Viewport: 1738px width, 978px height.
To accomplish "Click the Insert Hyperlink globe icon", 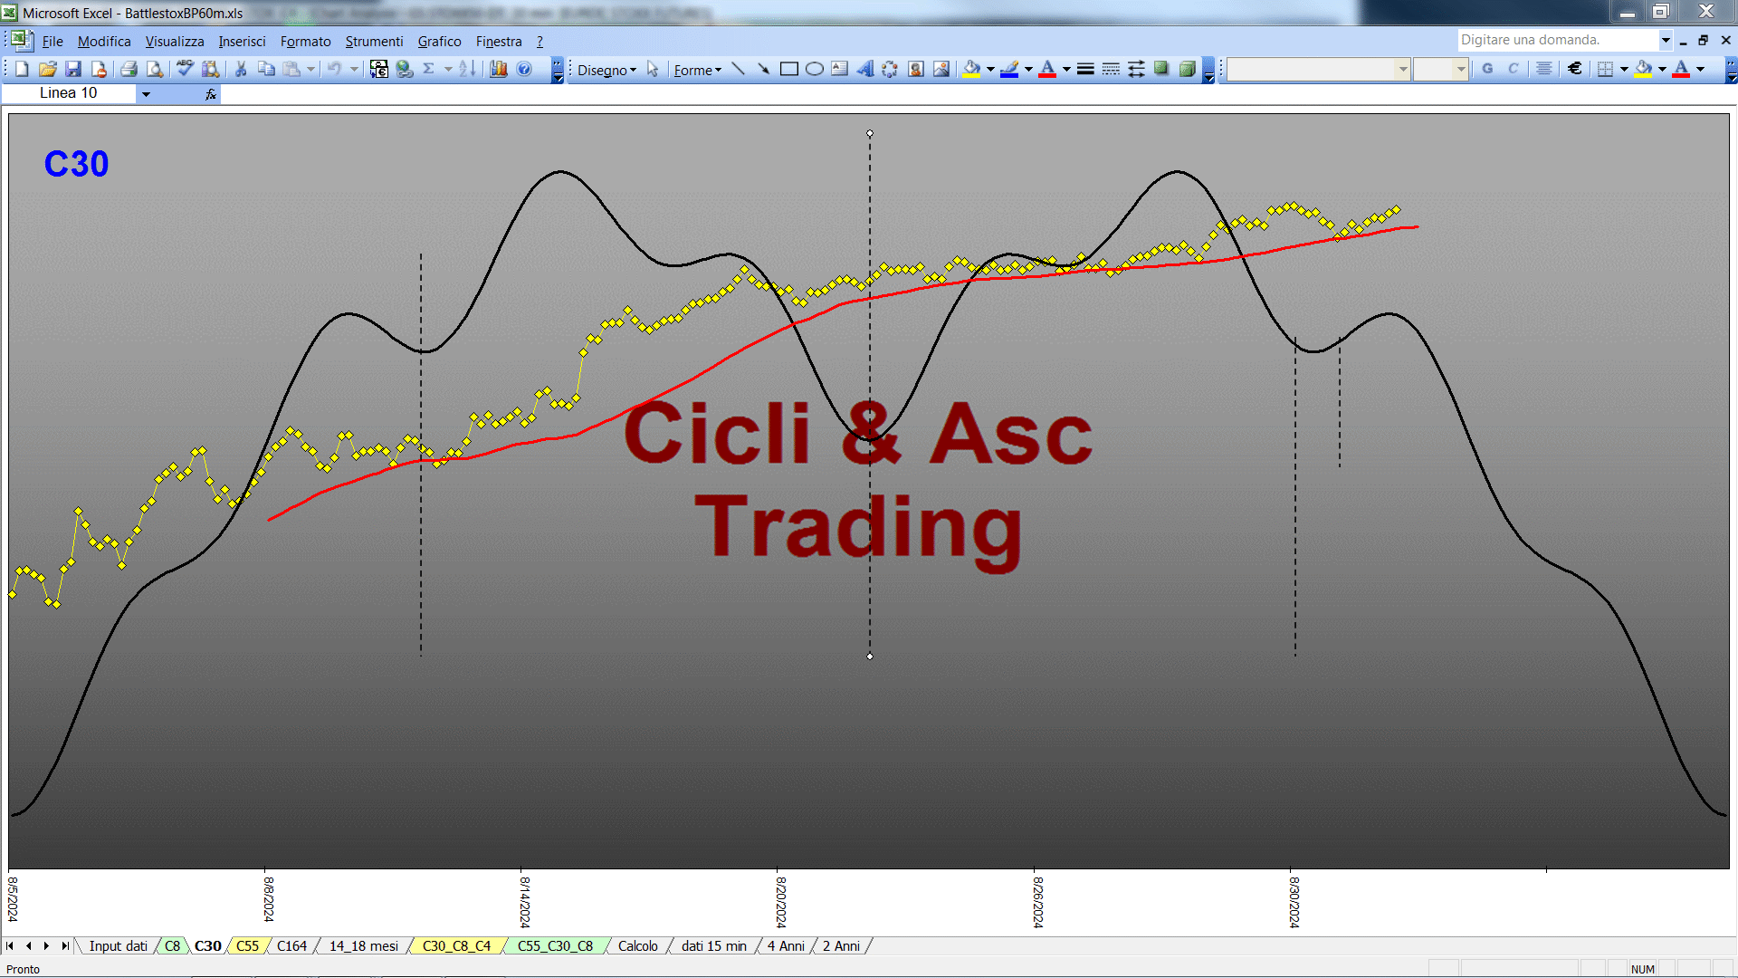I will pyautogui.click(x=405, y=70).
